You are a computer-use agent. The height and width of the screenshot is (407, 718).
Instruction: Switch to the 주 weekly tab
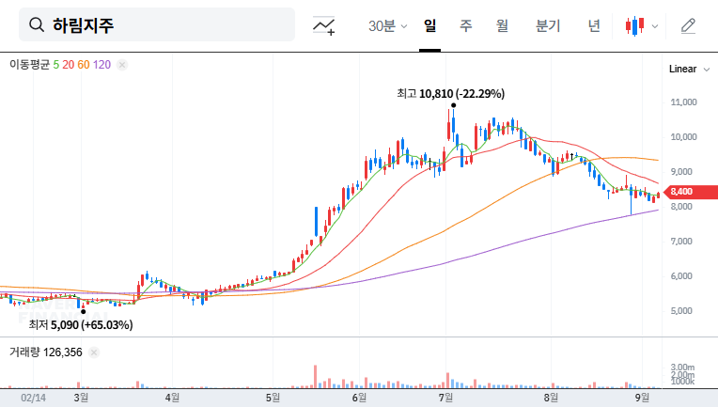click(466, 25)
